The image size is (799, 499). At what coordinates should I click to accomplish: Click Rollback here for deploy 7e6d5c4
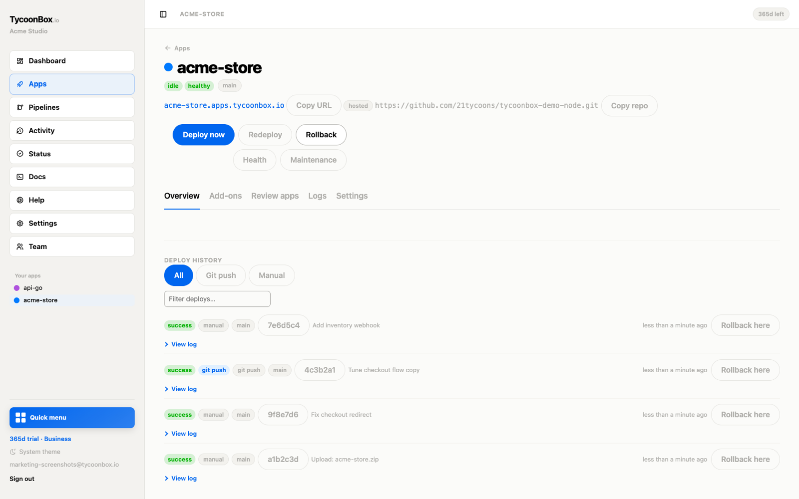[x=746, y=325]
